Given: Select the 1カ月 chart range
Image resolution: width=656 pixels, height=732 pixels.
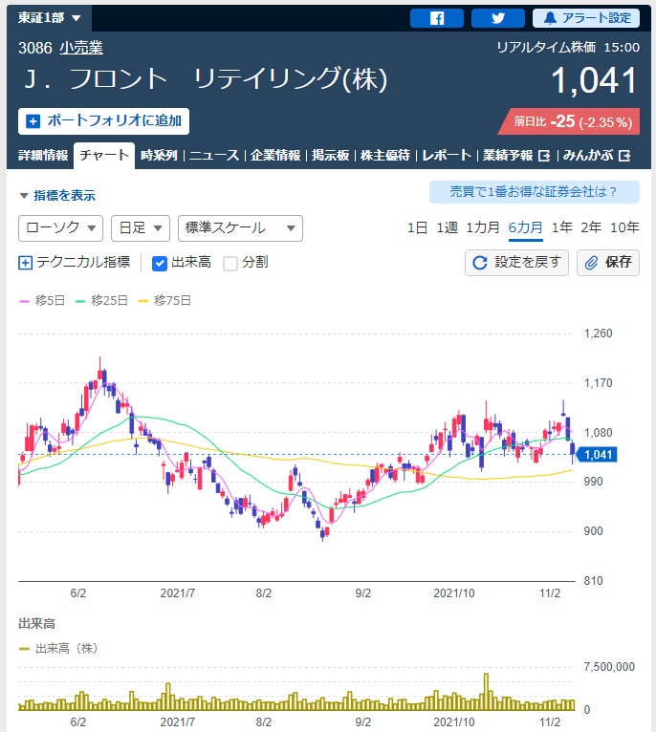Looking at the screenshot, I should point(483,227).
